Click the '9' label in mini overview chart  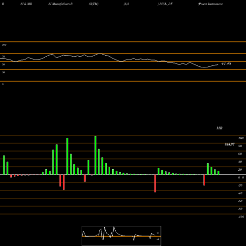click(157, 233)
